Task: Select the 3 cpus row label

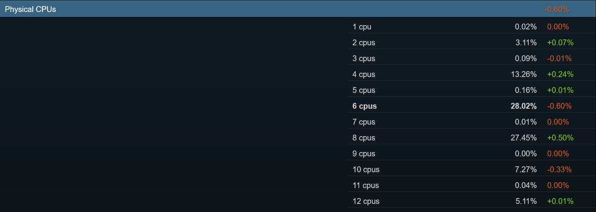Action: (364, 58)
